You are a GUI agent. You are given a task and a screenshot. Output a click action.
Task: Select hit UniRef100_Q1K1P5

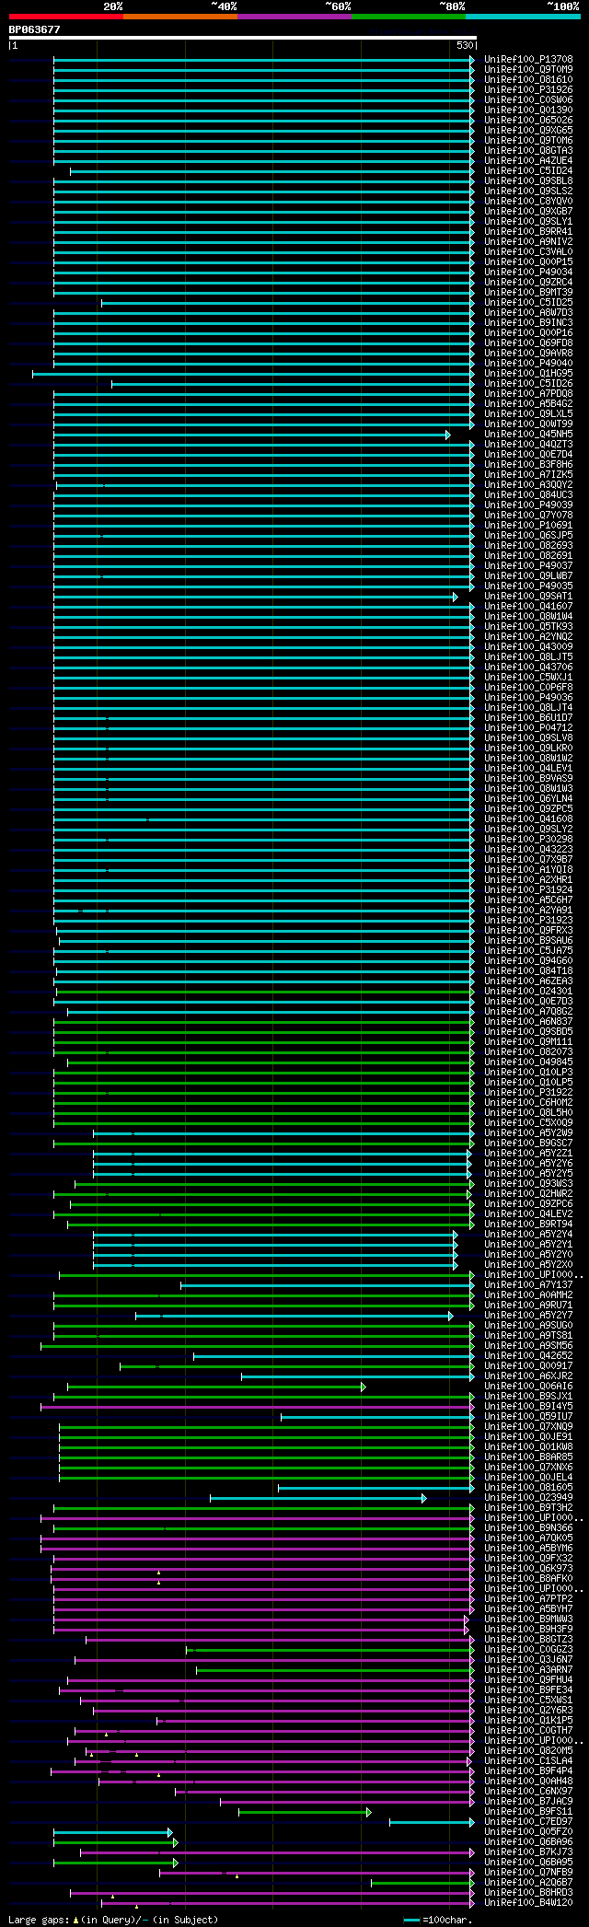[528, 1721]
